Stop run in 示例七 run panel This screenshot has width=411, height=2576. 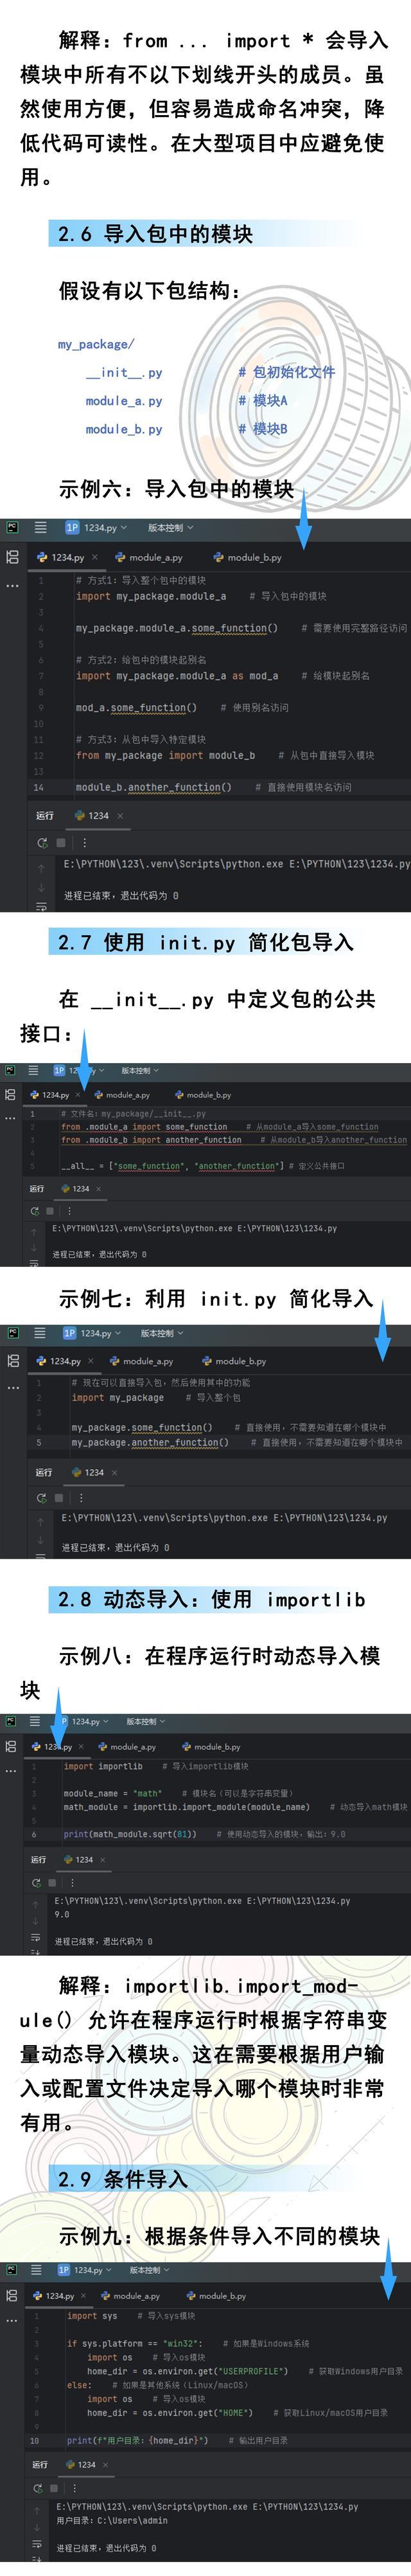click(x=59, y=1498)
